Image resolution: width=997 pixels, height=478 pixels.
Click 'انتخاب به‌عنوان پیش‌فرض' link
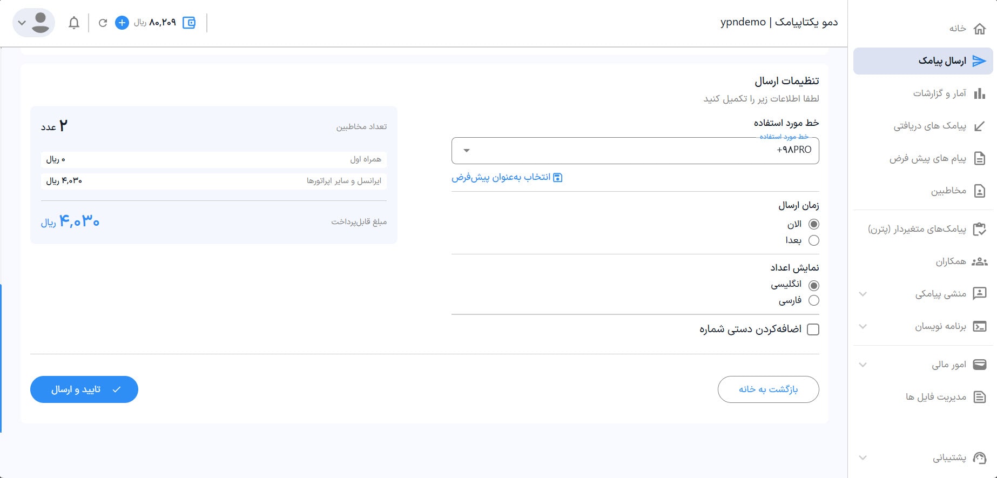[x=507, y=177]
